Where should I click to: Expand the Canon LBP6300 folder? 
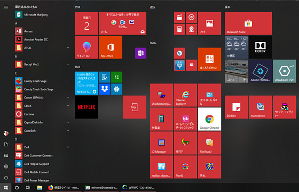coord(42,98)
